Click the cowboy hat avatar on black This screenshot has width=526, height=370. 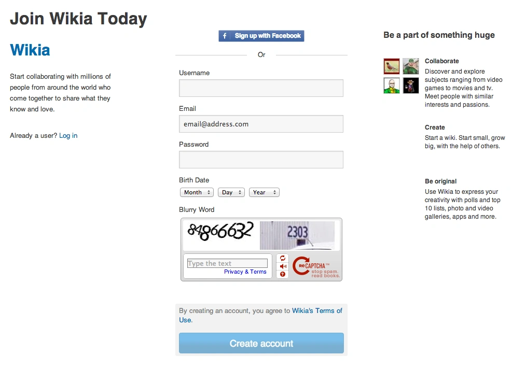[411, 86]
